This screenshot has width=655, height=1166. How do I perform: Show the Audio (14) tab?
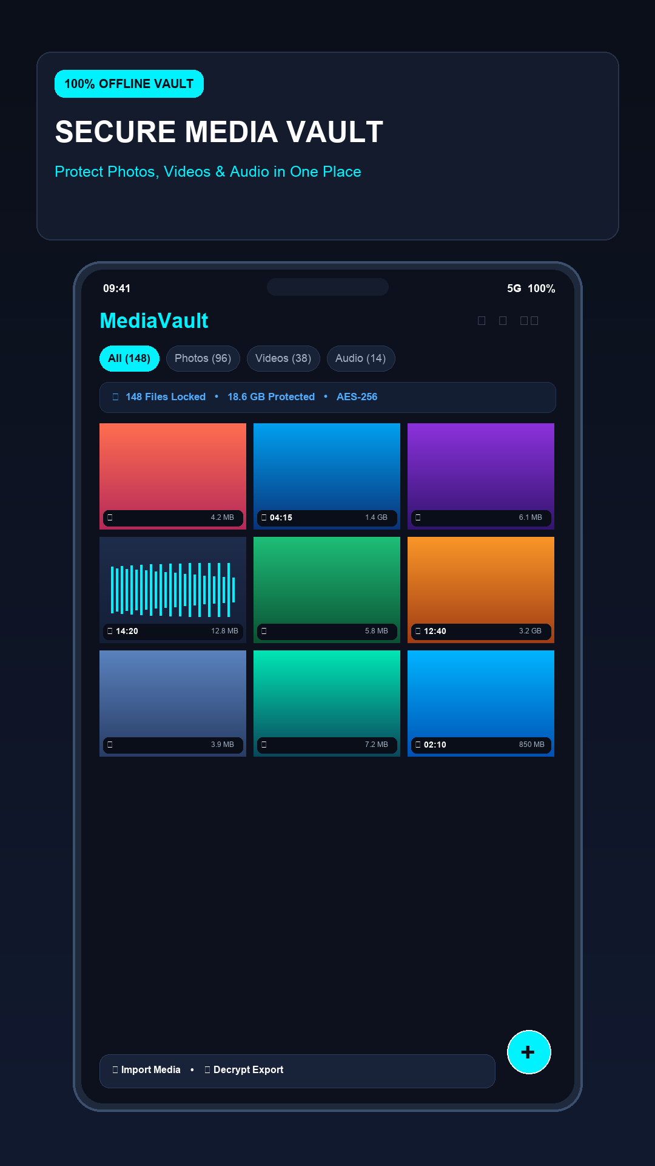(361, 358)
